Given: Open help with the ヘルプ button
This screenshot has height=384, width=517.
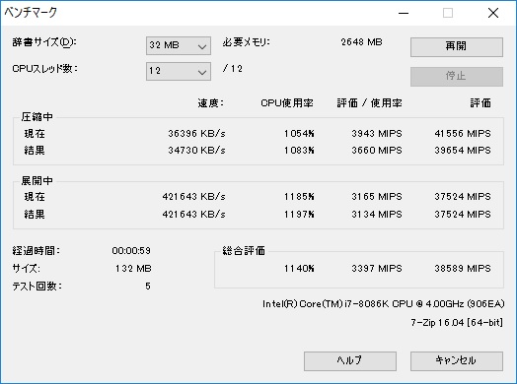Looking at the screenshot, I should coord(350,361).
